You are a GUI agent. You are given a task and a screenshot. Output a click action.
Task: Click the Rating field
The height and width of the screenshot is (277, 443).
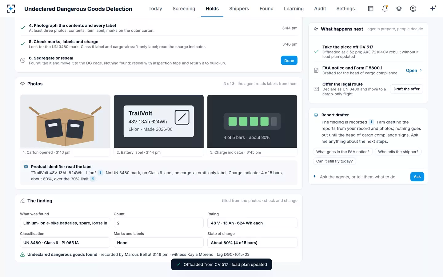click(252, 223)
